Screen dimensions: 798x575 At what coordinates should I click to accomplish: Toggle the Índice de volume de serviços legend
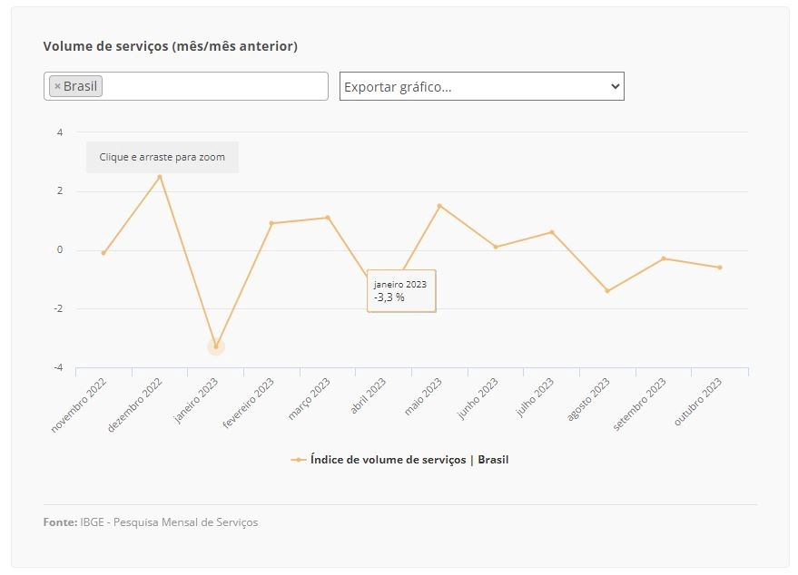pyautogui.click(x=409, y=460)
